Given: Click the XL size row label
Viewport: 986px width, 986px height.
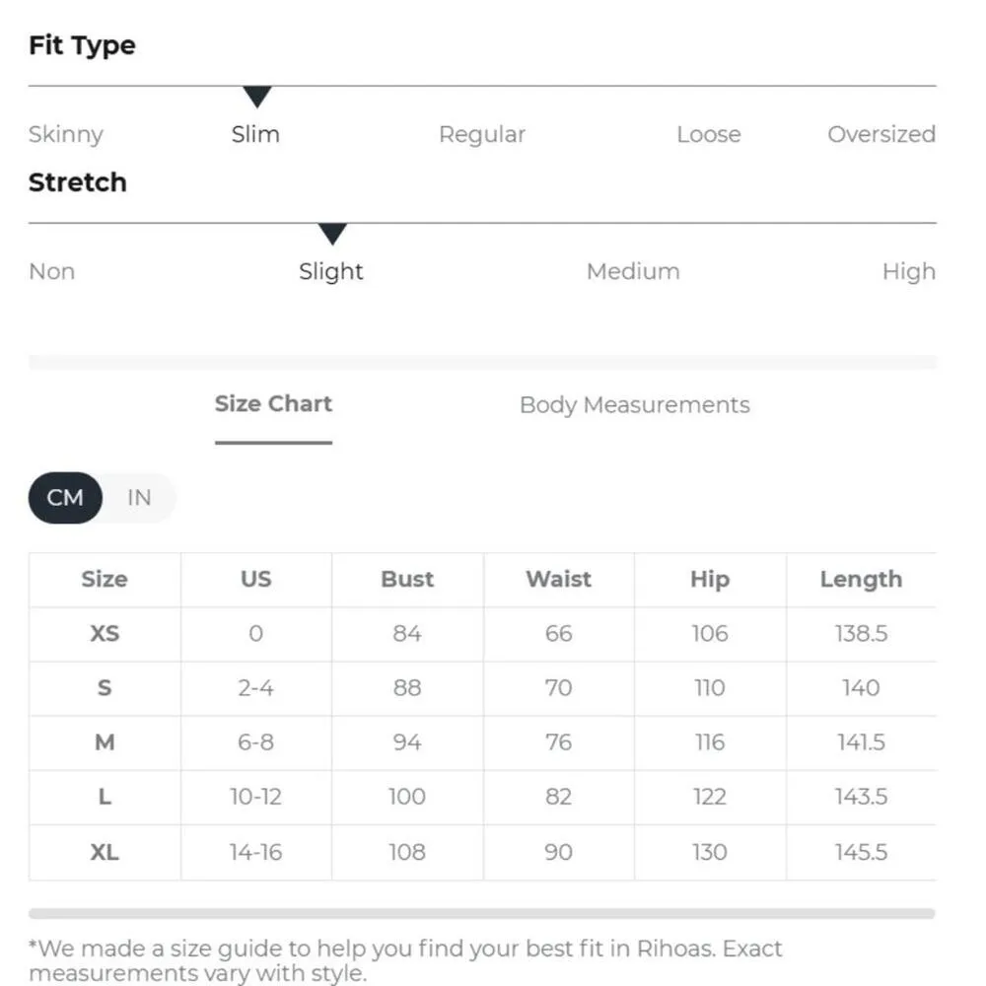Looking at the screenshot, I should tap(105, 852).
